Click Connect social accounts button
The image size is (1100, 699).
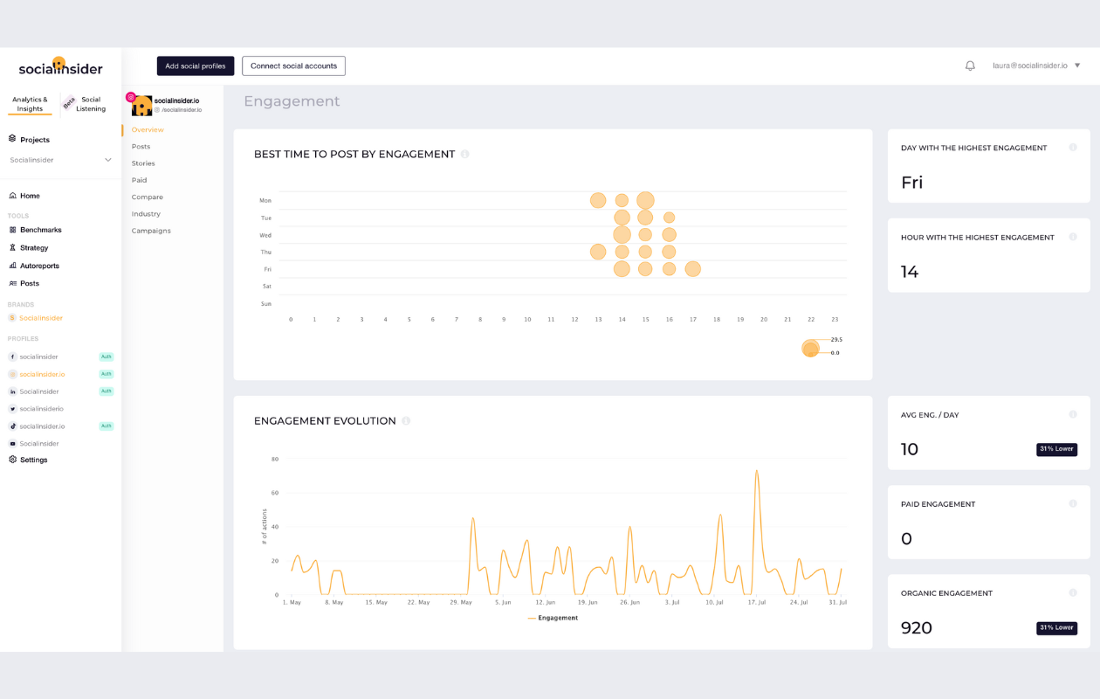[x=293, y=66]
